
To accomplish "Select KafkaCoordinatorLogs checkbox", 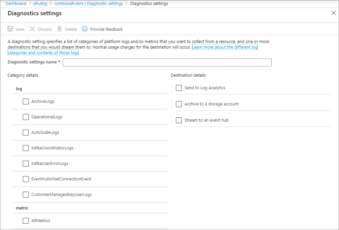I will (x=26, y=148).
